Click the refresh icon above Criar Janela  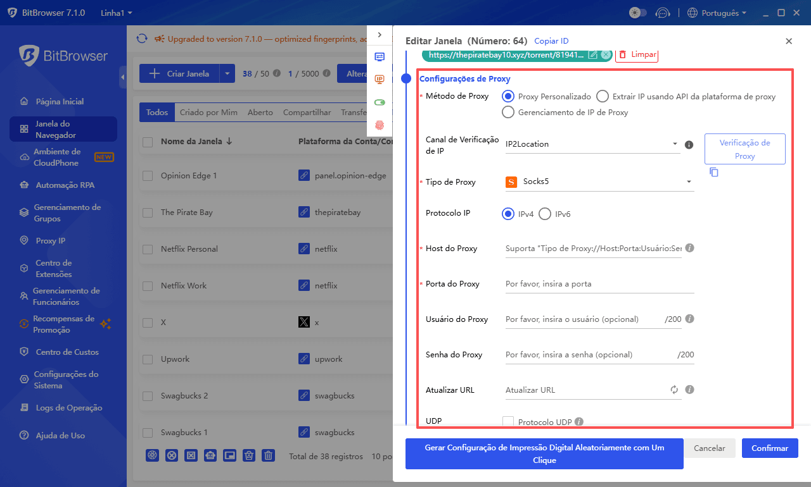click(142, 39)
